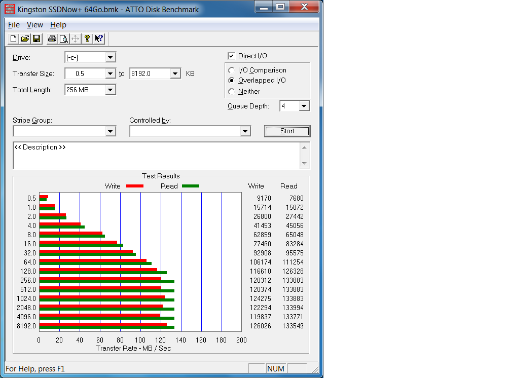Click the window resize grip in the status bar

315,369
